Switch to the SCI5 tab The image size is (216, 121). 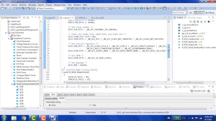click(66, 94)
